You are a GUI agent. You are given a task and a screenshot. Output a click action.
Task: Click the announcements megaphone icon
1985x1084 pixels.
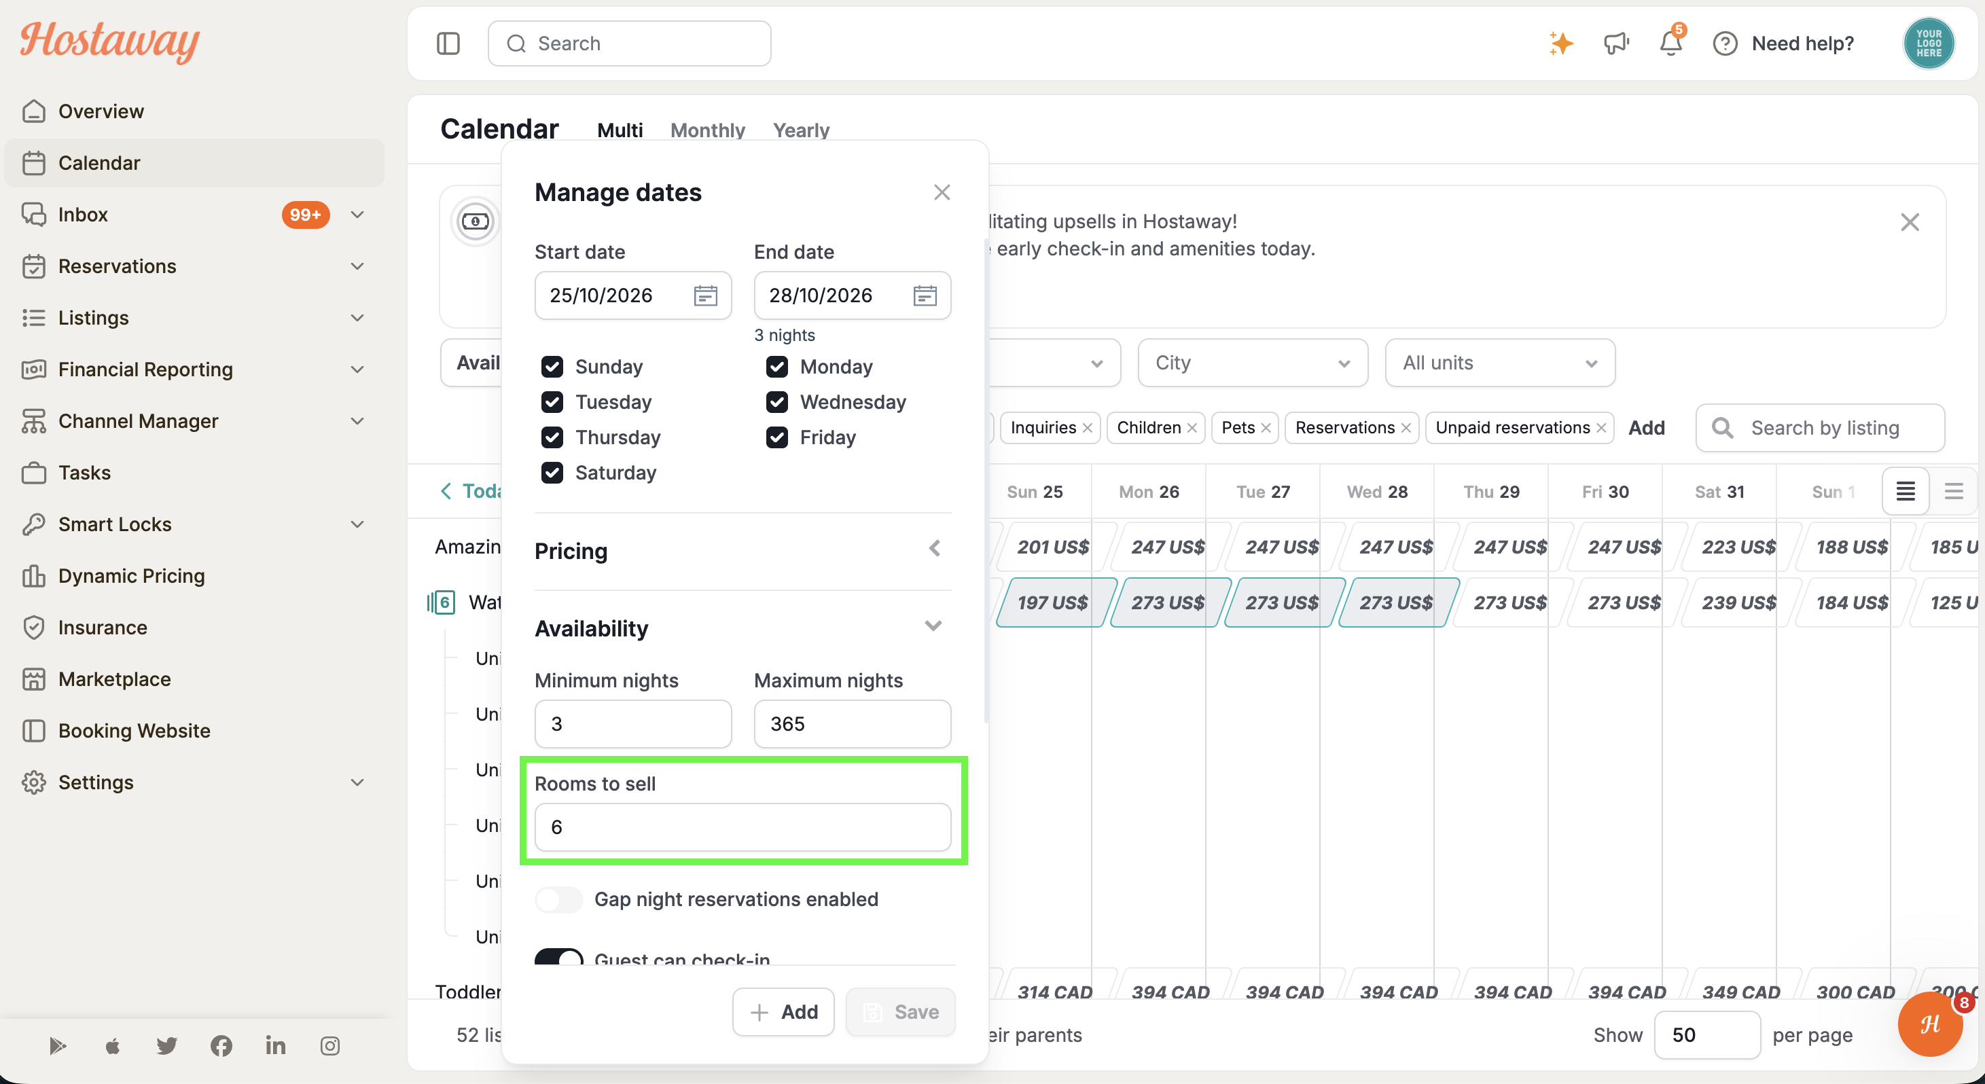pyautogui.click(x=1616, y=43)
